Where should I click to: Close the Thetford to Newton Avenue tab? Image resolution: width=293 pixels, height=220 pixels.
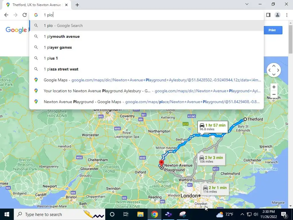66,5
